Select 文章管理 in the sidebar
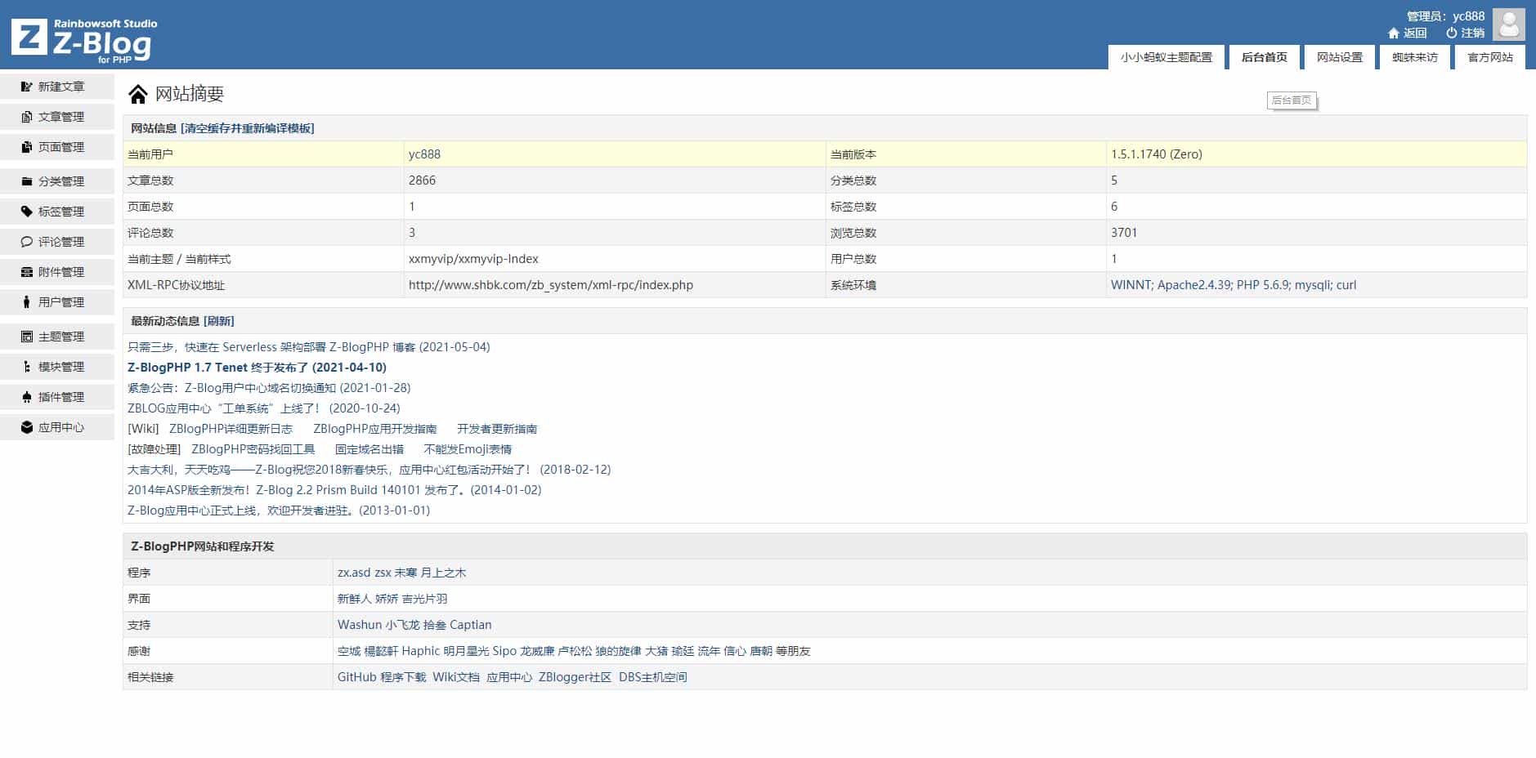The height and width of the screenshot is (758, 1536). [x=57, y=117]
